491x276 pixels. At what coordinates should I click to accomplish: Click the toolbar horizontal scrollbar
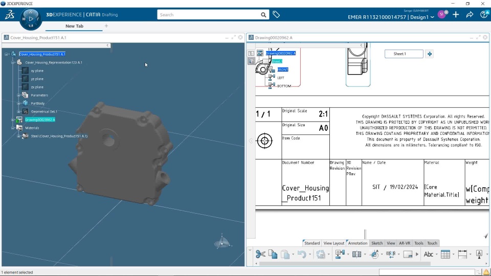[345, 264]
